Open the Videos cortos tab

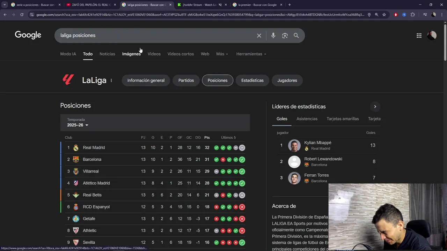pos(181,54)
